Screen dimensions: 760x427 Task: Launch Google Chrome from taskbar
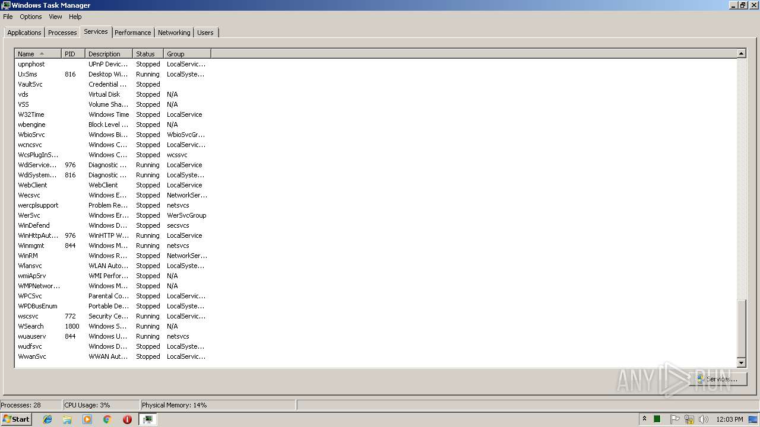click(107, 419)
